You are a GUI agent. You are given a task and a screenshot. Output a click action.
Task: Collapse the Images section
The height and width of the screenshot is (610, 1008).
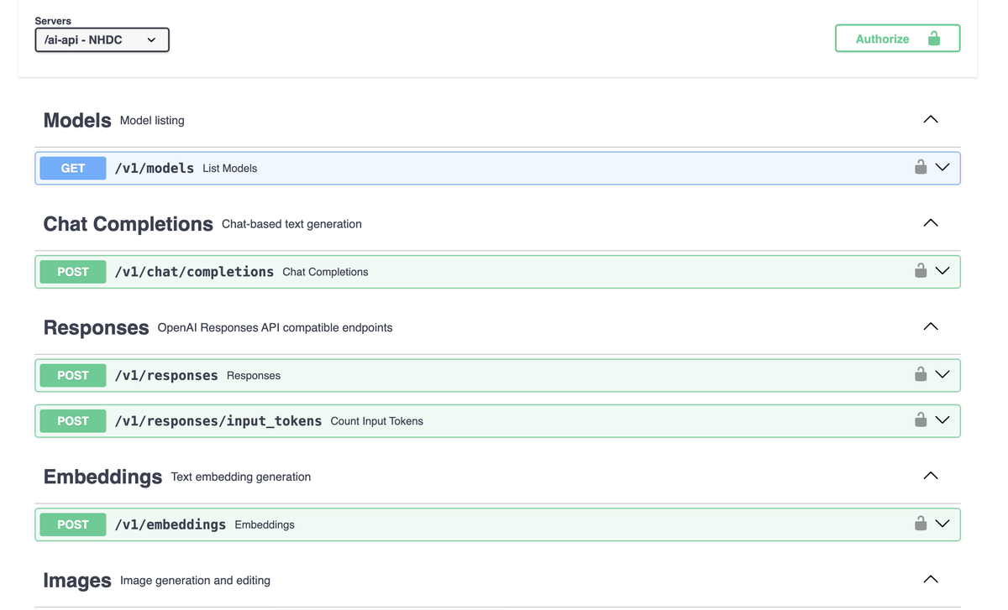click(x=931, y=579)
